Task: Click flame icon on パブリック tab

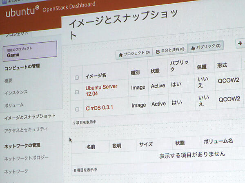Action: coord(193,48)
